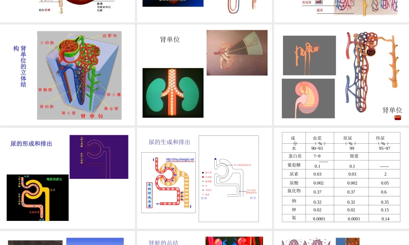
Task: Click the 肾单位 title above green kidneys
Action: tap(170, 40)
